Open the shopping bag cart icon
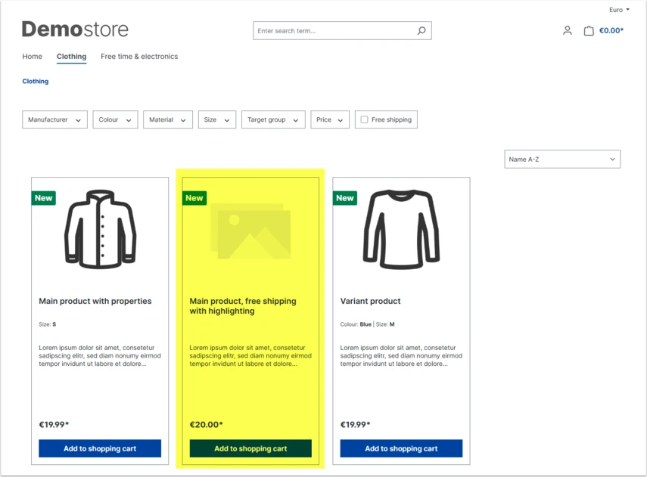The height and width of the screenshot is (477, 647). click(x=589, y=30)
